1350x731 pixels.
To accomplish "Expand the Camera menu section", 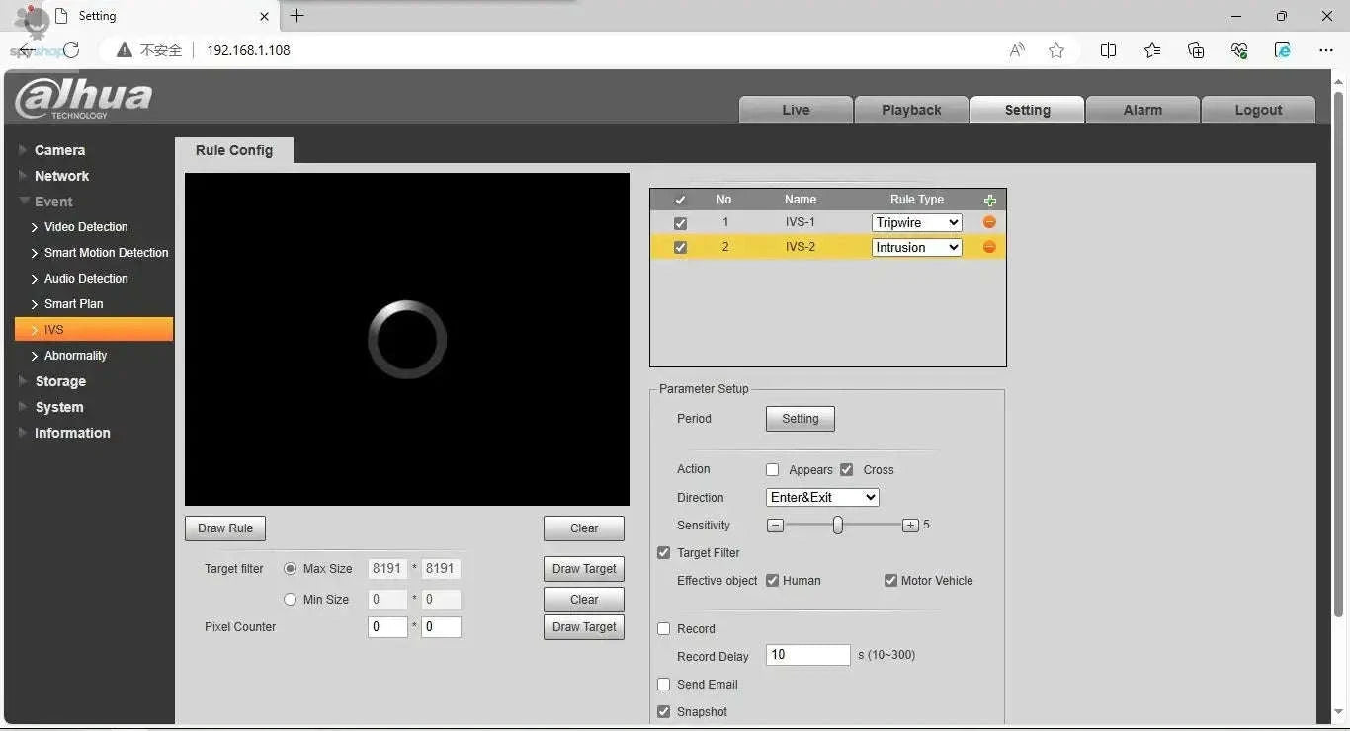I will click(x=59, y=150).
